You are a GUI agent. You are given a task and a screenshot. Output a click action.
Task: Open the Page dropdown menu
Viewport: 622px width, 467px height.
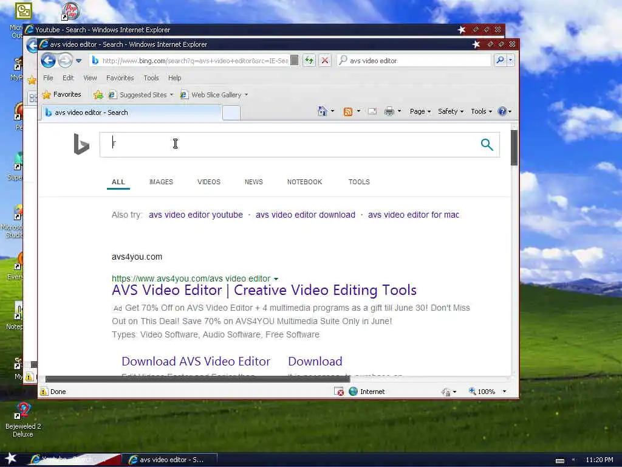point(420,111)
